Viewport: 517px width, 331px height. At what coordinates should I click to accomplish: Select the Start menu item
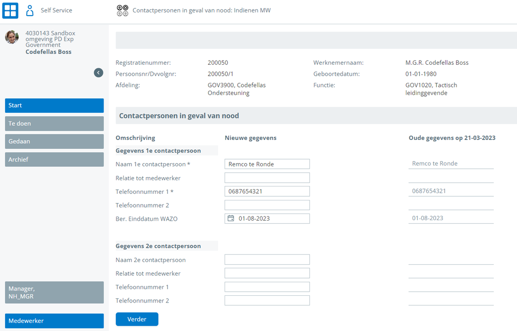54,106
